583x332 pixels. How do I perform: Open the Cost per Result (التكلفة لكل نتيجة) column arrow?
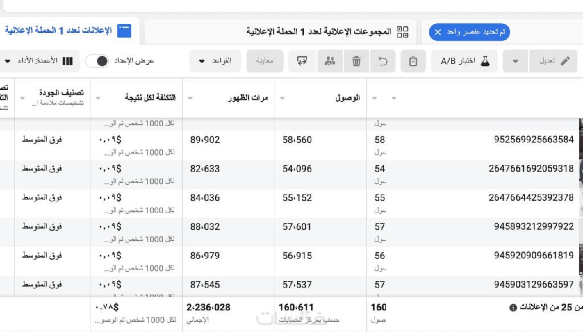pyautogui.click(x=98, y=98)
